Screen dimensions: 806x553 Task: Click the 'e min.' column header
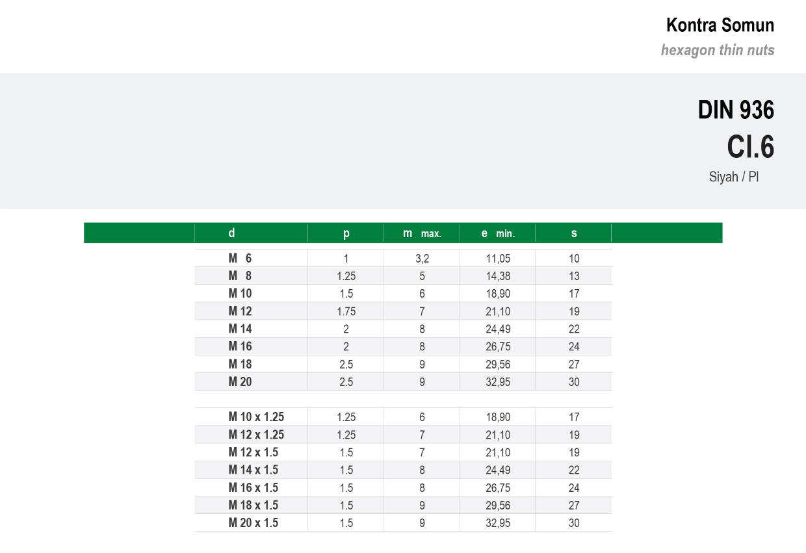click(498, 233)
